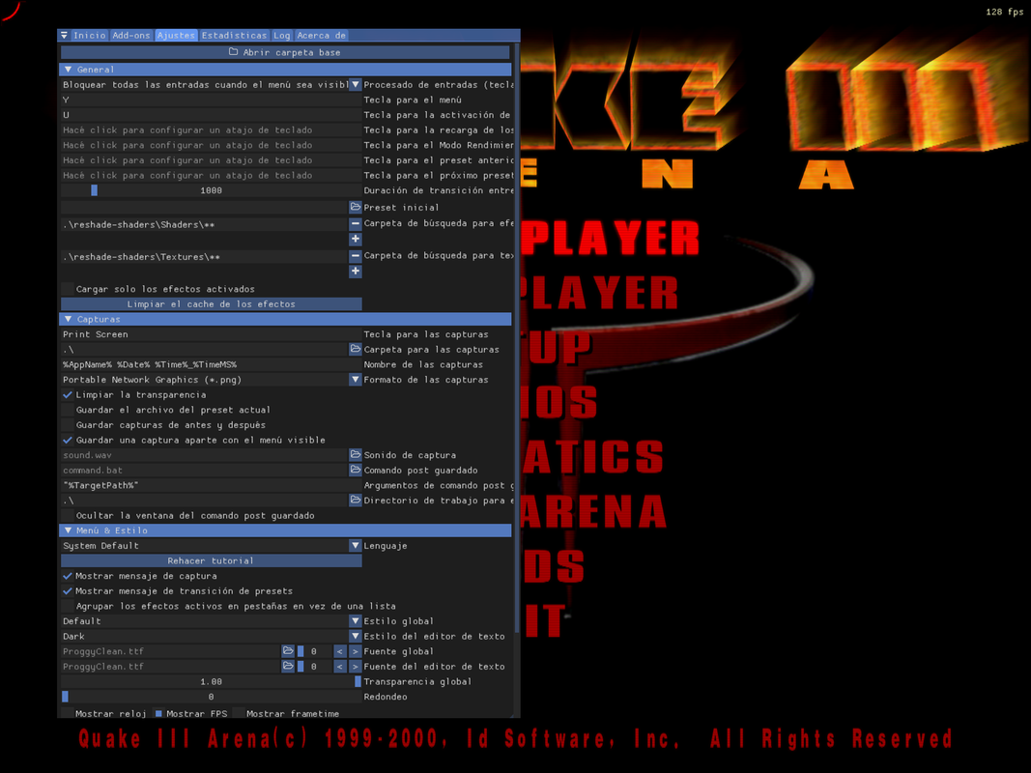1031x773 pixels.
Task: Click the U activation key field
Action: (211, 114)
